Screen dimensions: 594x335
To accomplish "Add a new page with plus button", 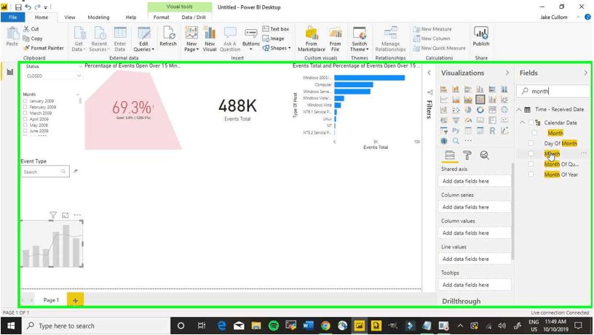I will pos(76,301).
